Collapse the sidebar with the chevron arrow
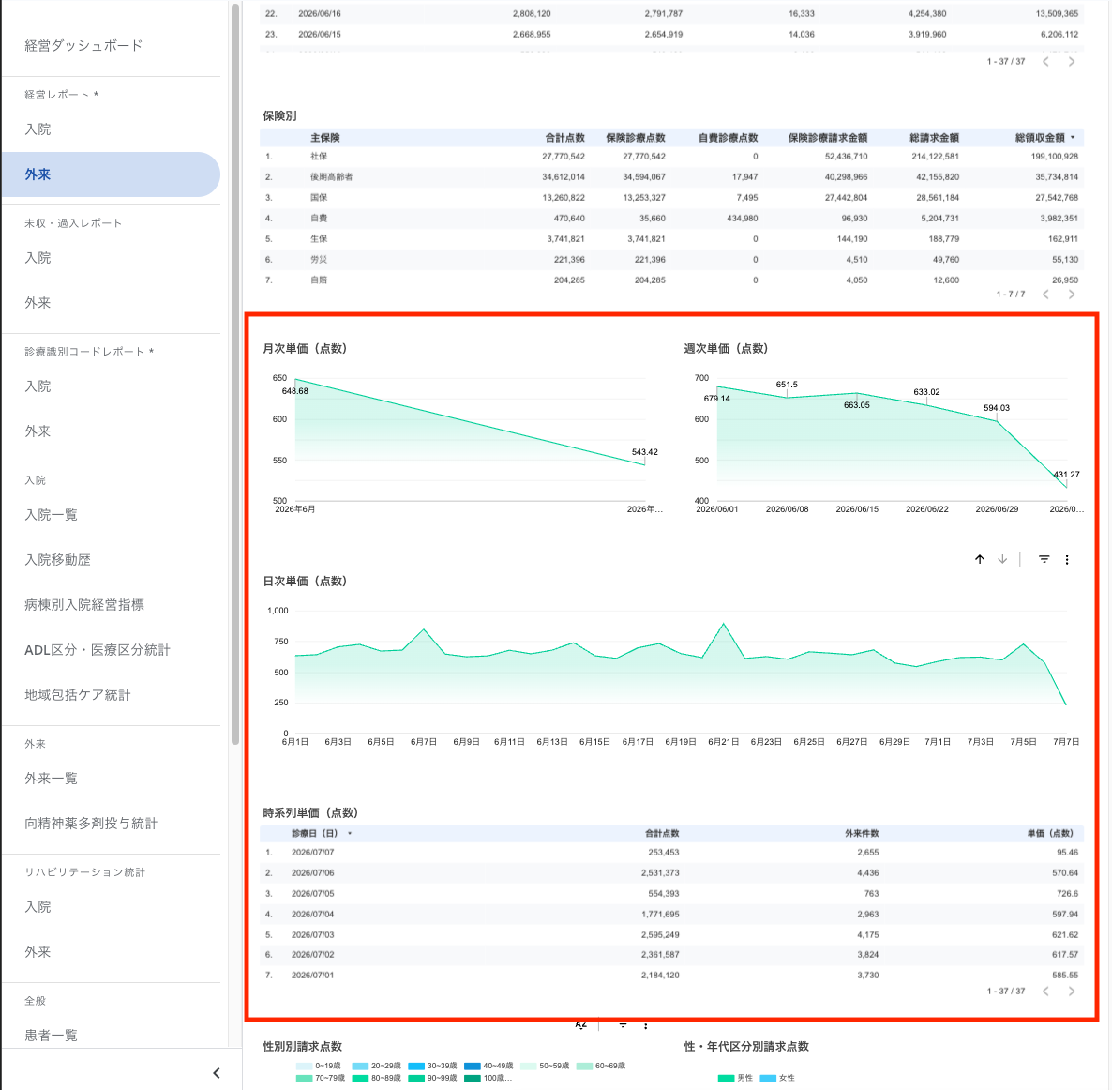The image size is (1112, 1090). click(x=217, y=1073)
